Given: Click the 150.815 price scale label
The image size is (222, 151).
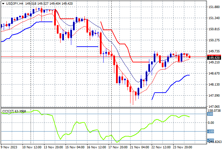Looking at the screenshot, I should coord(214,29).
